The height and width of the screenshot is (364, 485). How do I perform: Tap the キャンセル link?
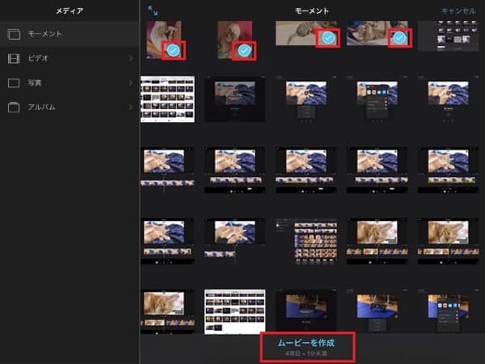pos(458,11)
